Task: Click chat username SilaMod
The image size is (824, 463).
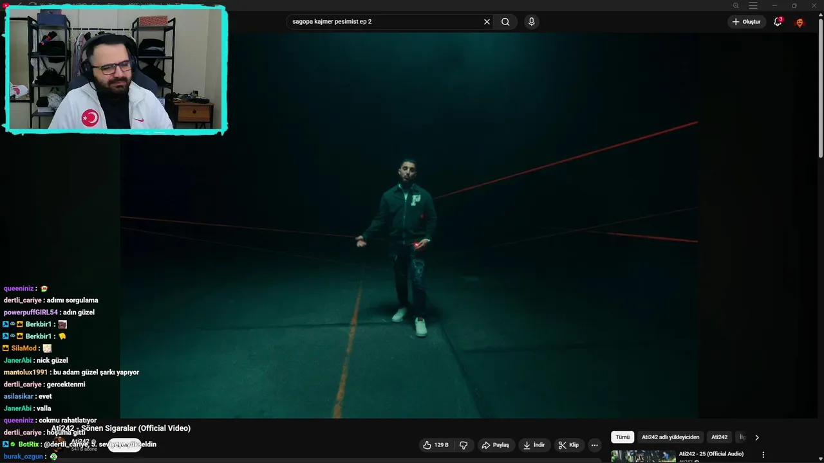Action: (x=24, y=349)
